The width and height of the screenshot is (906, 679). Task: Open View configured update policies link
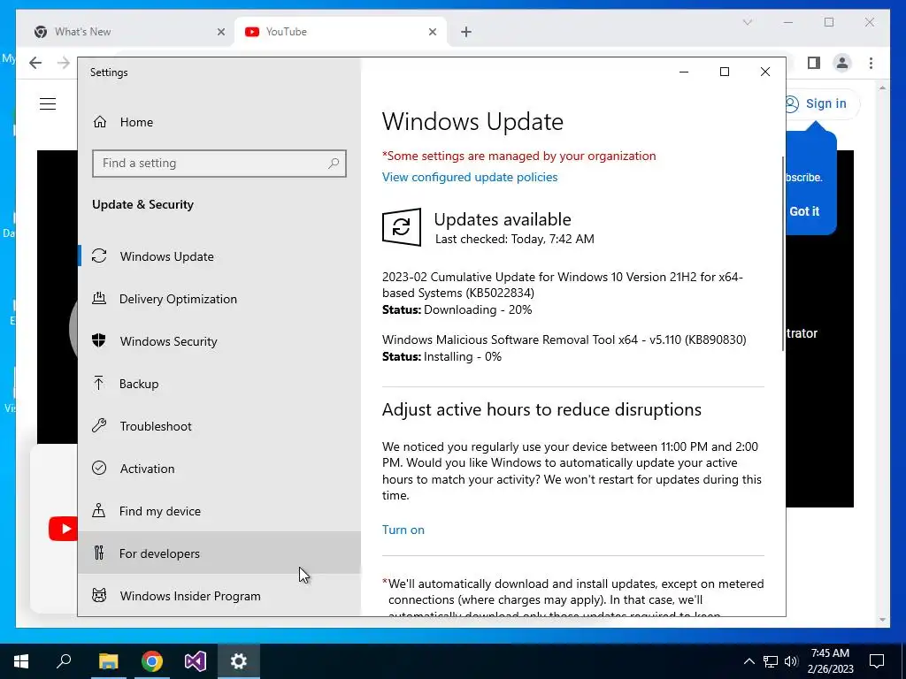(x=470, y=177)
